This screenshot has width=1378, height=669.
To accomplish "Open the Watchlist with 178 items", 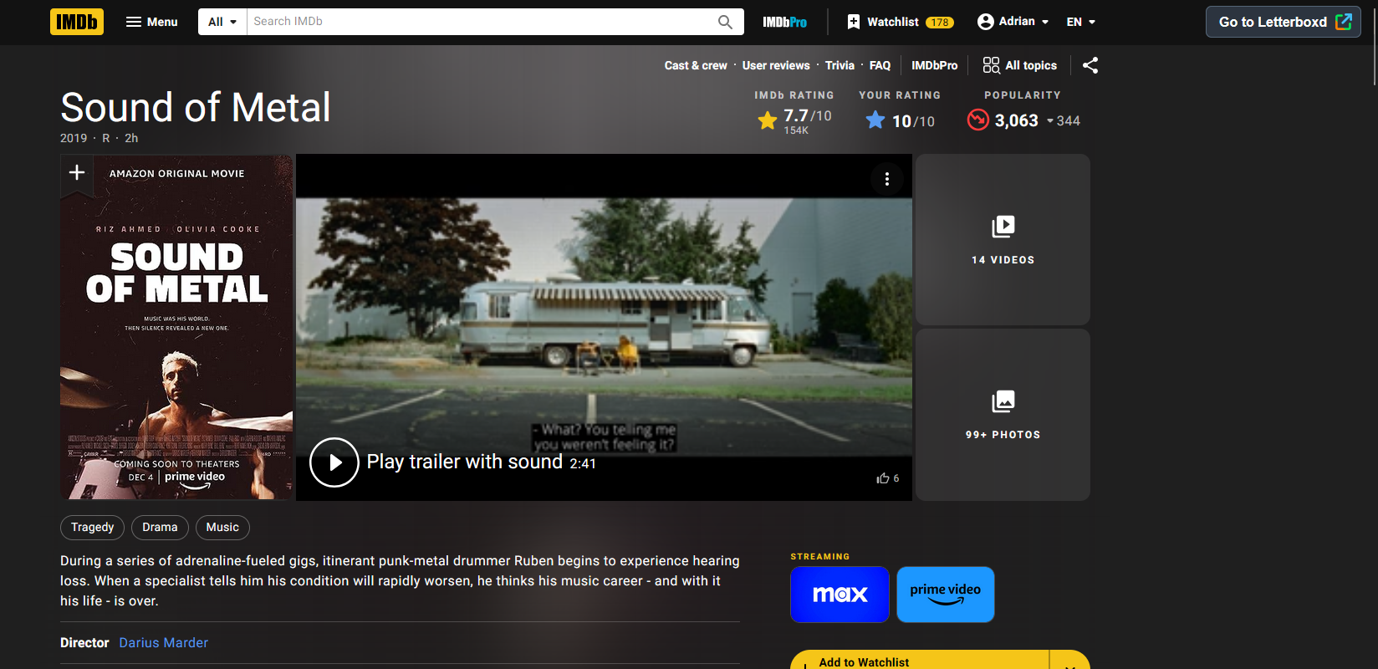I will coord(900,22).
